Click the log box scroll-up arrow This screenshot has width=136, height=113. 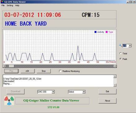pyautogui.click(x=115, y=76)
